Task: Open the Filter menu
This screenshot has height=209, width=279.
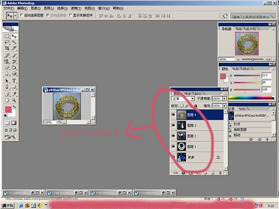Action: pos(76,8)
